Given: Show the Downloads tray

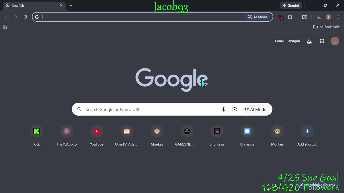Looking at the screenshot, I should 319,17.
